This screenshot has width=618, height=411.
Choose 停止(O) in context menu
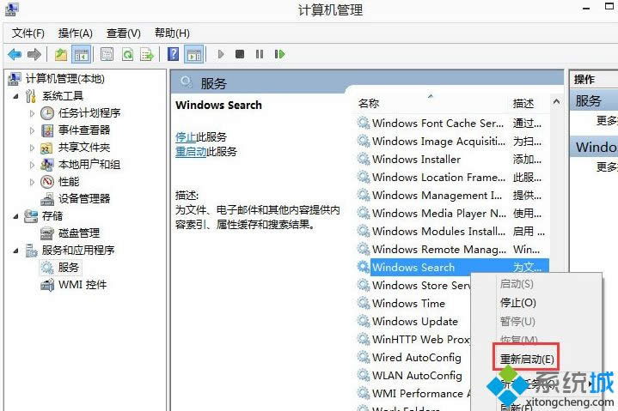tap(518, 302)
